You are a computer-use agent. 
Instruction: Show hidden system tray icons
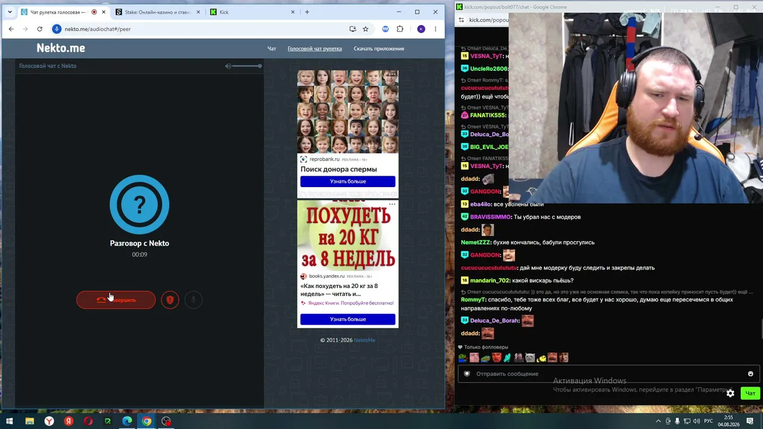click(x=658, y=421)
